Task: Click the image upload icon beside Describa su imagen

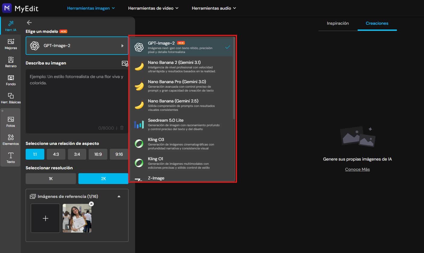Action: point(125,63)
